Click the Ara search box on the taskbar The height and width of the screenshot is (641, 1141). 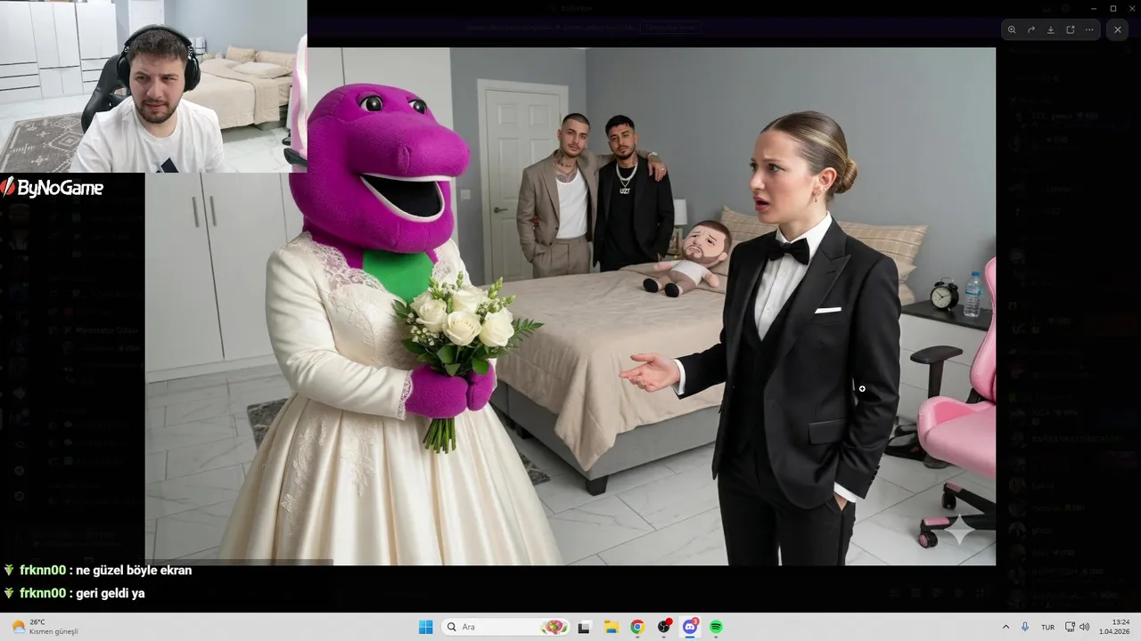coord(505,627)
